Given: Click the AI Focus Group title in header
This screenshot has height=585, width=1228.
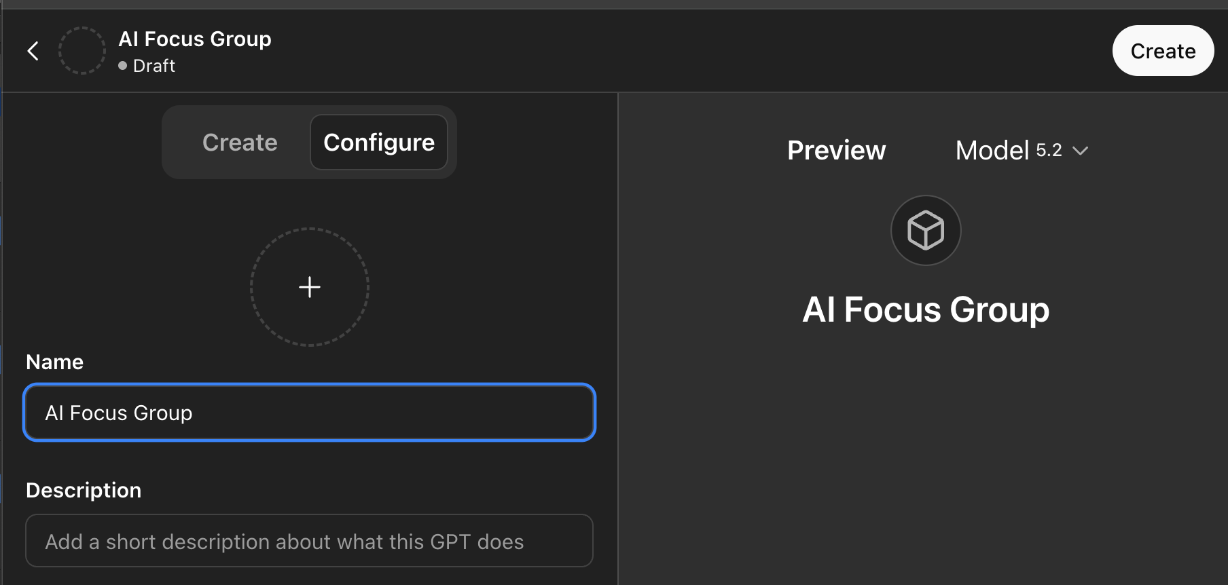Looking at the screenshot, I should coord(195,39).
